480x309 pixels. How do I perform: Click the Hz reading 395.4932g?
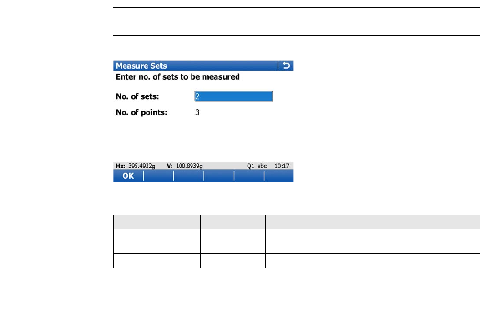click(x=142, y=166)
